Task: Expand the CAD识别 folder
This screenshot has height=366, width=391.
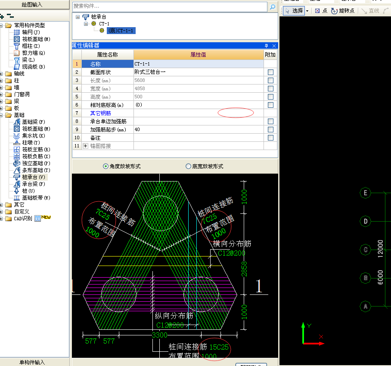Action: pyautogui.click(x=1, y=219)
